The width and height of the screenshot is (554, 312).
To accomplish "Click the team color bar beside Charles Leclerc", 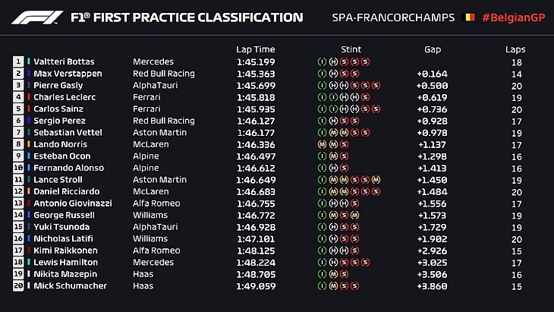I will [29, 97].
